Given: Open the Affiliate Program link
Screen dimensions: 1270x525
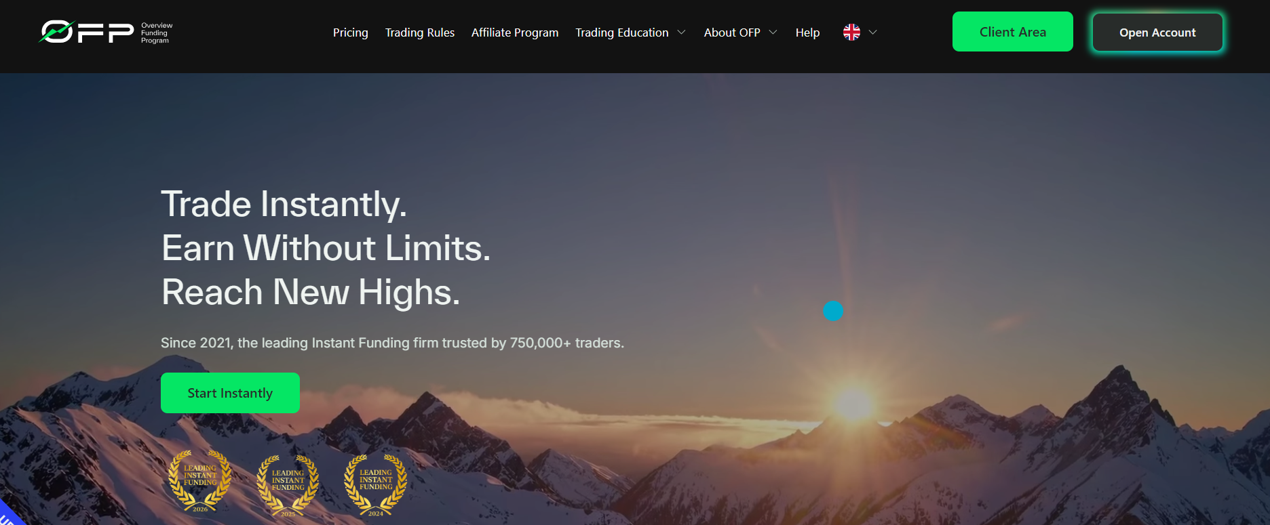Looking at the screenshot, I should tap(515, 33).
